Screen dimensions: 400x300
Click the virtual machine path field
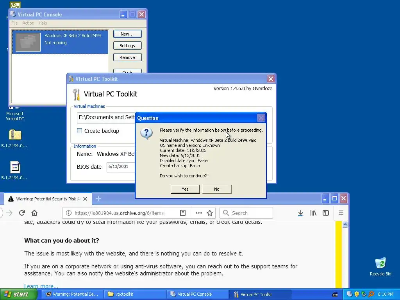106,117
